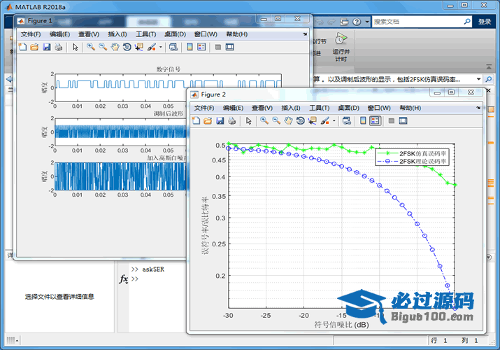Open dropdown arrow next to help icon
500x350 pixels.
367,22
